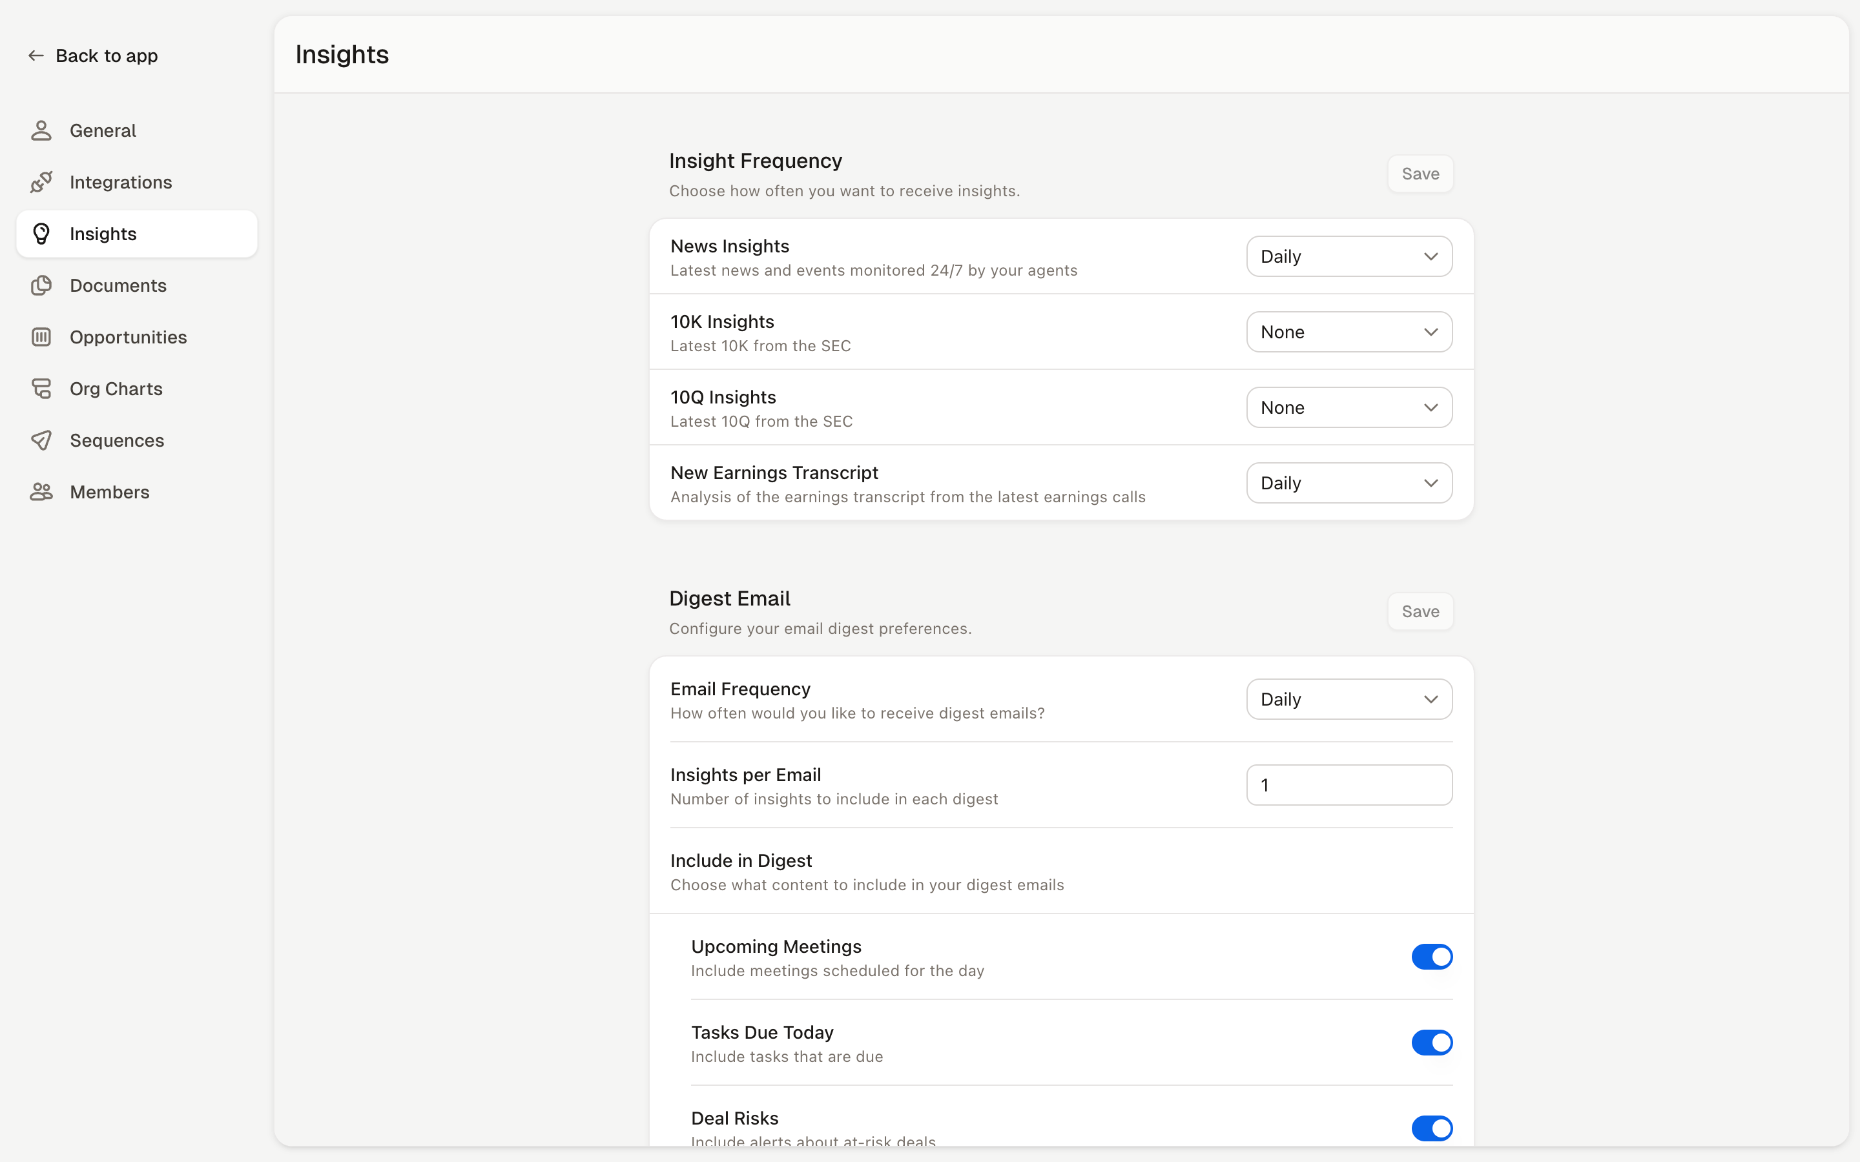Select the Insights sidebar item
The width and height of the screenshot is (1860, 1162).
[137, 234]
